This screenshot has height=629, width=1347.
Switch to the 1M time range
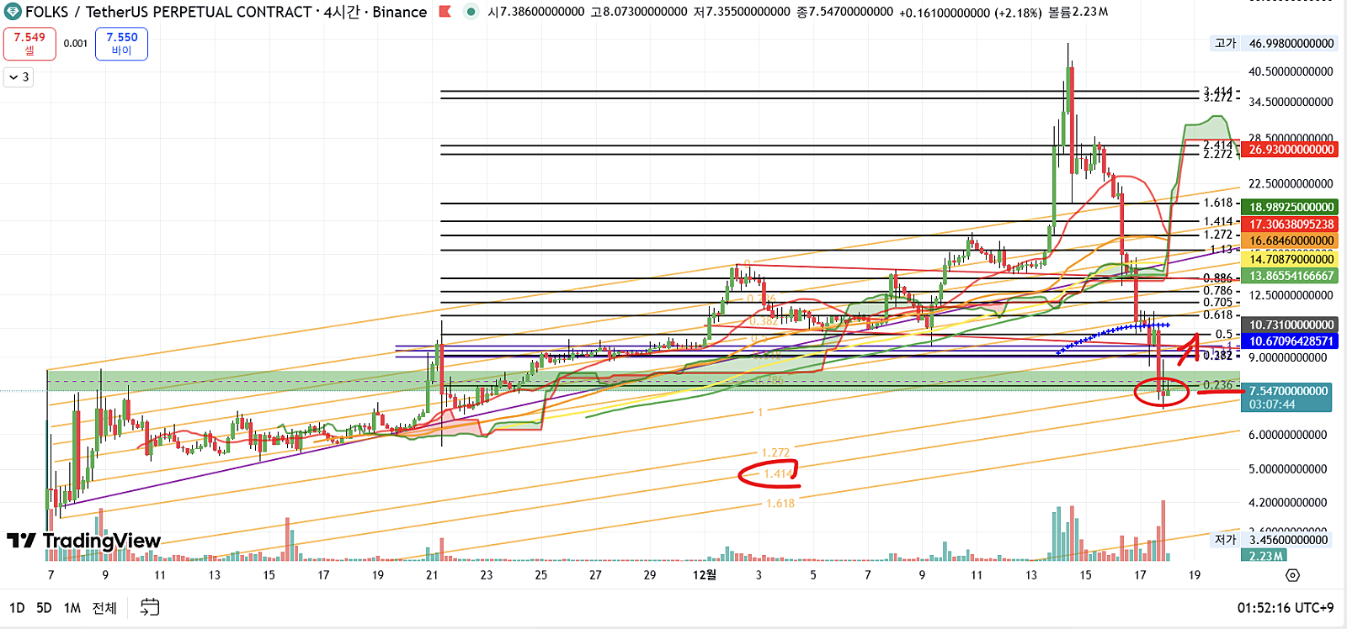pos(72,608)
